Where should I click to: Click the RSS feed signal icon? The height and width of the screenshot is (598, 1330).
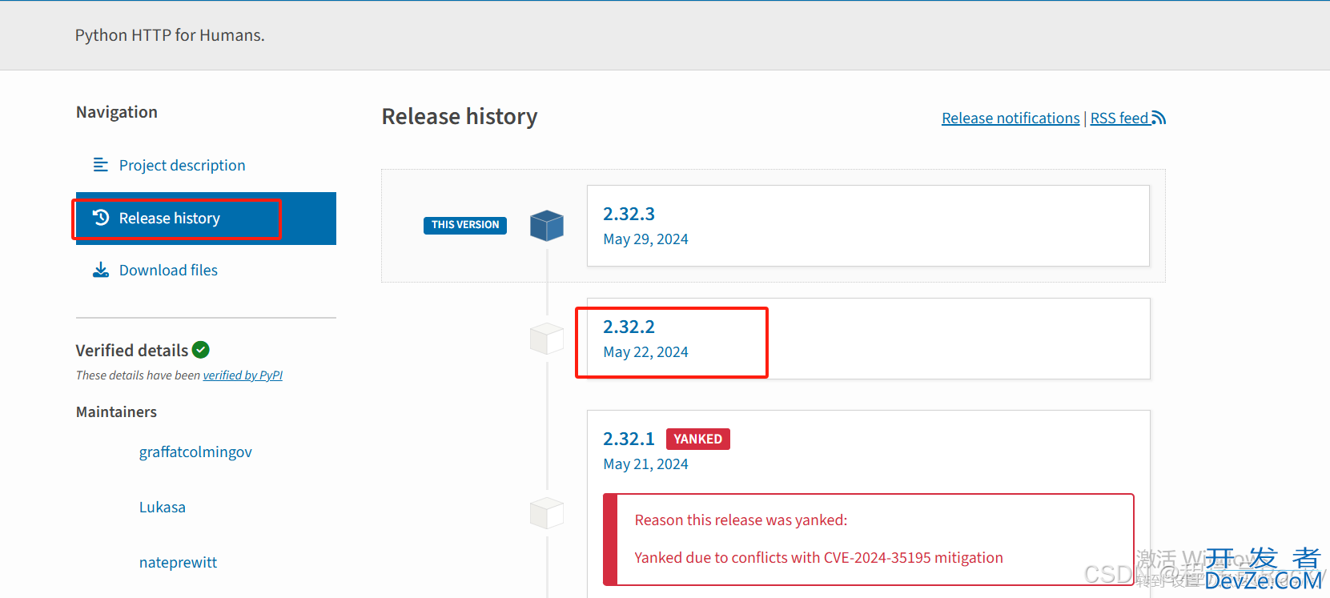click(x=1159, y=118)
